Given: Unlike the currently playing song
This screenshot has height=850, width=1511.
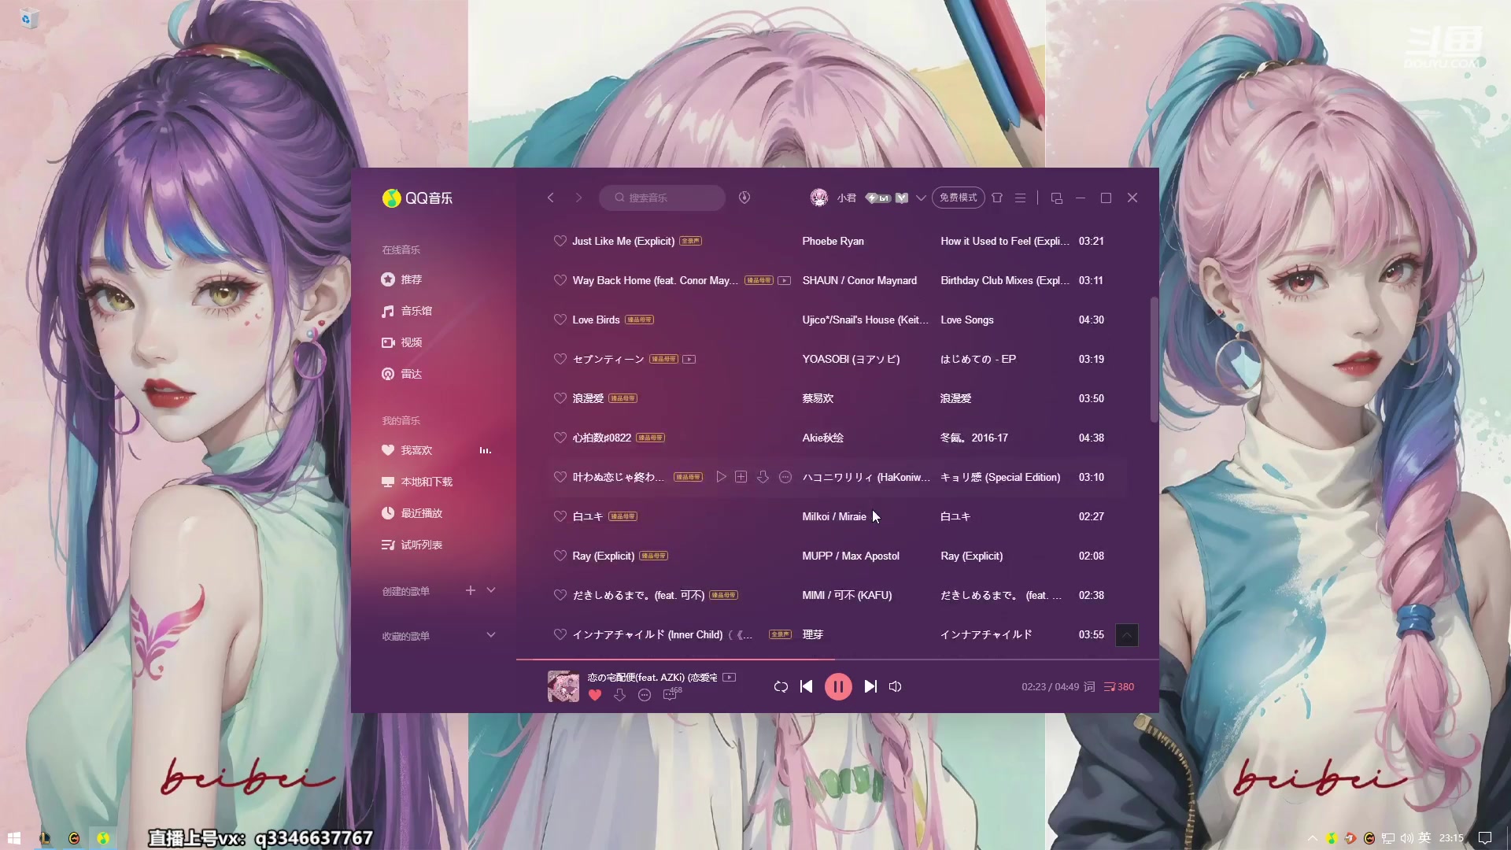Looking at the screenshot, I should tap(595, 695).
